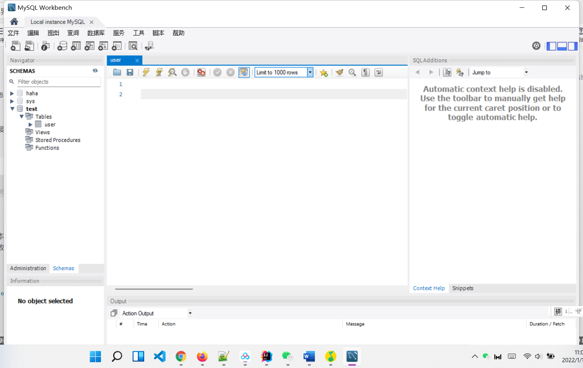Click the editor horizontal scrollbar
Viewport: 583px width, 368px height.
point(154,289)
